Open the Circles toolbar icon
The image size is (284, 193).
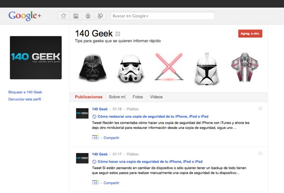100,16
